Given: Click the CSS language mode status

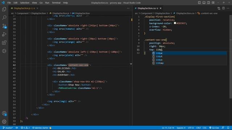Looking at the screenshot, I should pyautogui.click(x=204, y=128).
